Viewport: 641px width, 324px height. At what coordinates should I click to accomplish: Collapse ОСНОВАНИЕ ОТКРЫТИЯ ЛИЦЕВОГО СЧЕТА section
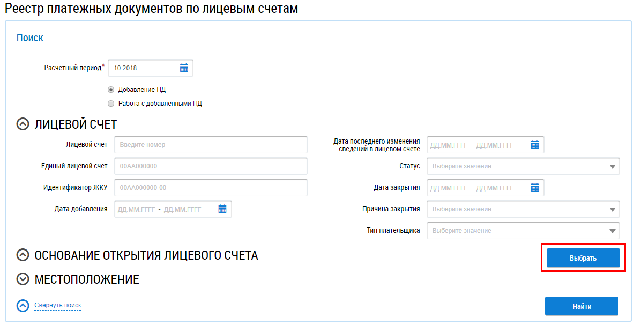tap(23, 255)
